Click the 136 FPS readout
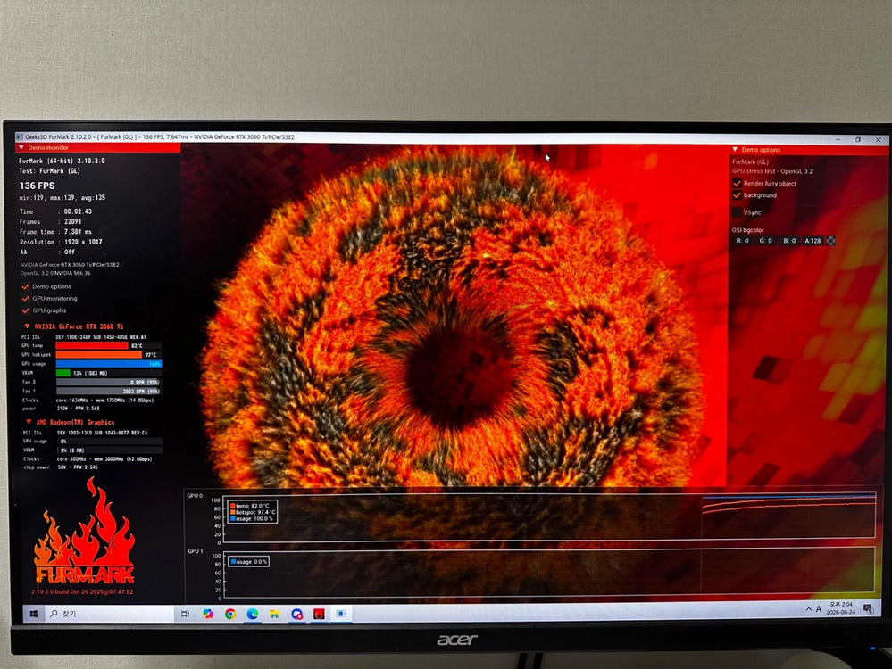 (37, 186)
